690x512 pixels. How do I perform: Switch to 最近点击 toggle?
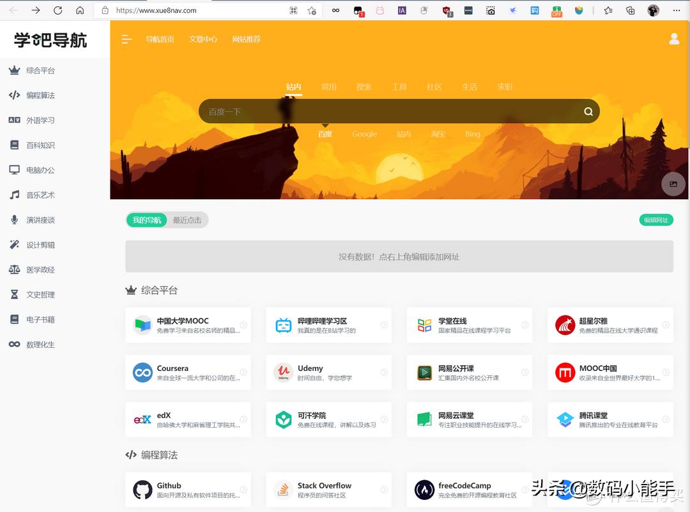tap(187, 220)
